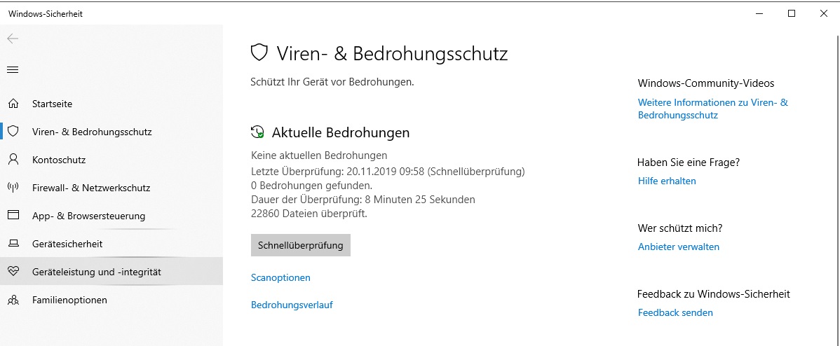Viewport: 840px width, 346px height.
Task: Click the Aktuelle Bedrohungen scan history icon
Action: pos(257,132)
